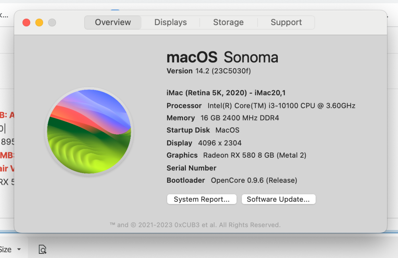The width and height of the screenshot is (398, 258).
Task: Select the Display 4096 x 2304 value
Action: click(x=220, y=143)
